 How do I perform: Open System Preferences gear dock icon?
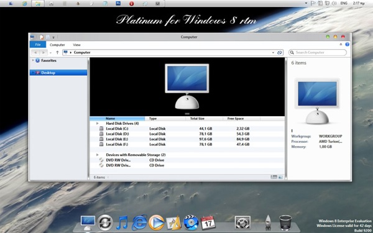pyautogui.click(x=242, y=222)
